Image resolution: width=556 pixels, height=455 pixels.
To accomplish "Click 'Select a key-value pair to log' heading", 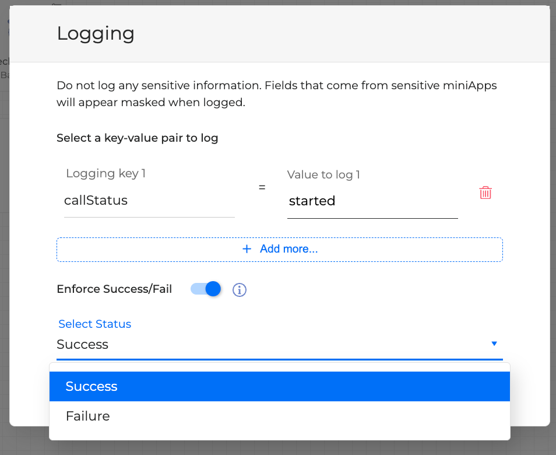I will (x=137, y=138).
